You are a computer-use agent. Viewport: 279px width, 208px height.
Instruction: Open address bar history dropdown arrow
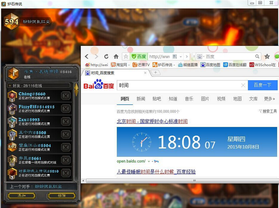tap(181, 57)
